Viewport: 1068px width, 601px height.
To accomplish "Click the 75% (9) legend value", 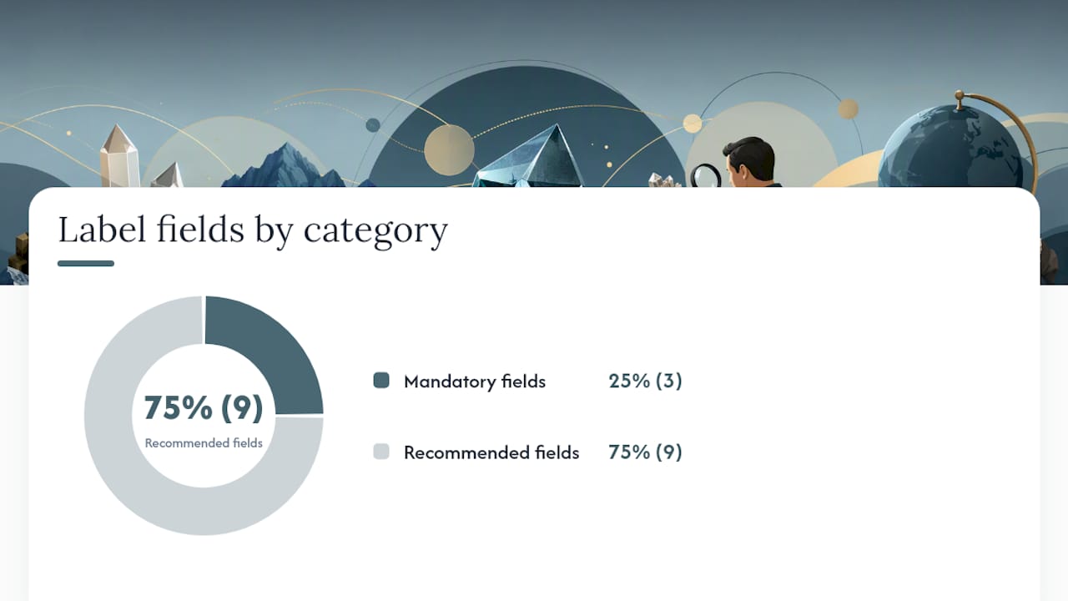I will tap(646, 452).
